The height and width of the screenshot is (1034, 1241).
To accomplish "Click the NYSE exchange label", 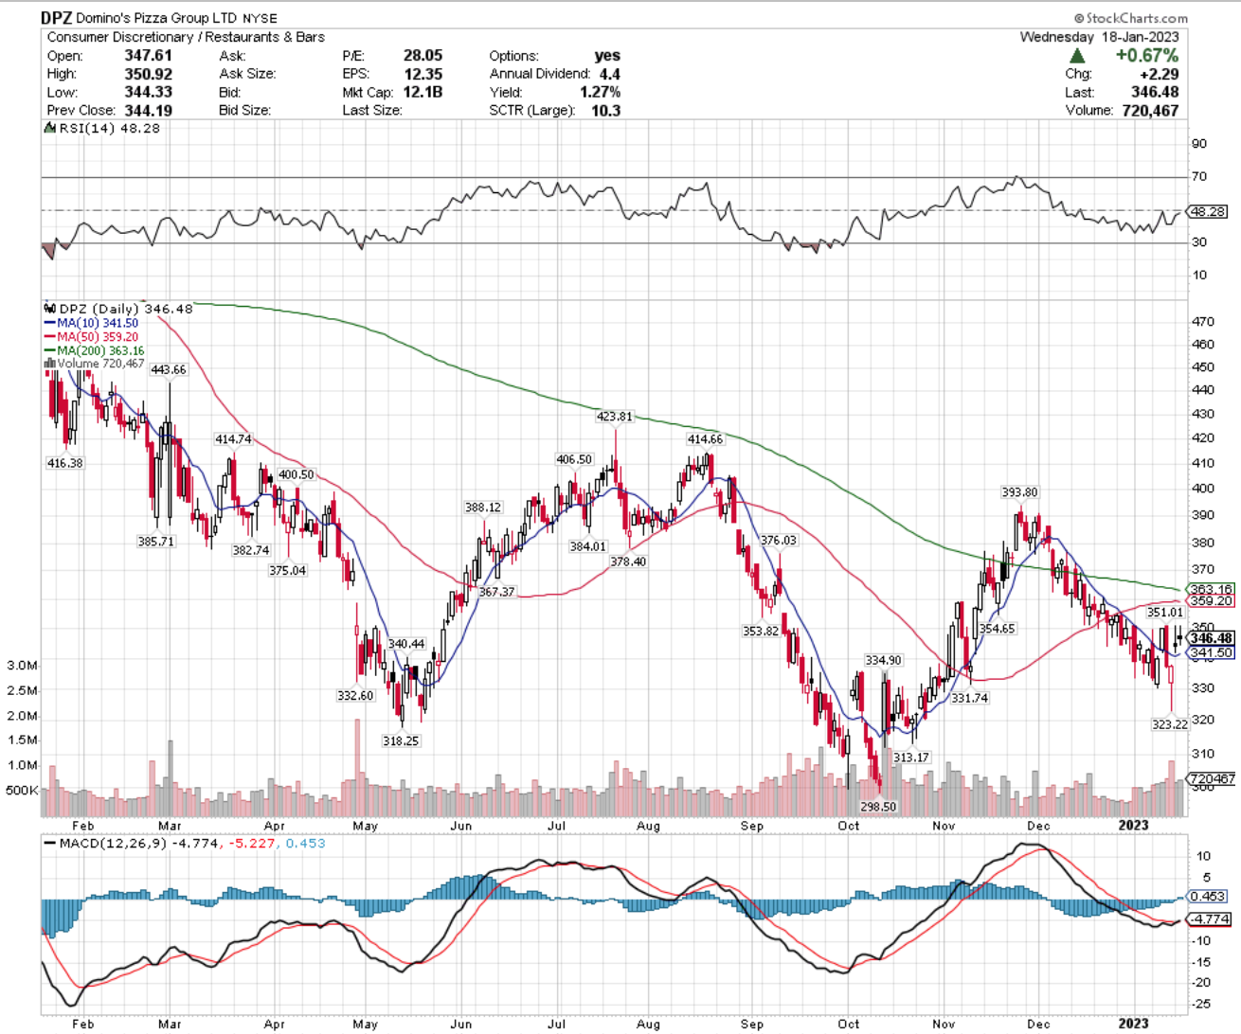I will [260, 19].
